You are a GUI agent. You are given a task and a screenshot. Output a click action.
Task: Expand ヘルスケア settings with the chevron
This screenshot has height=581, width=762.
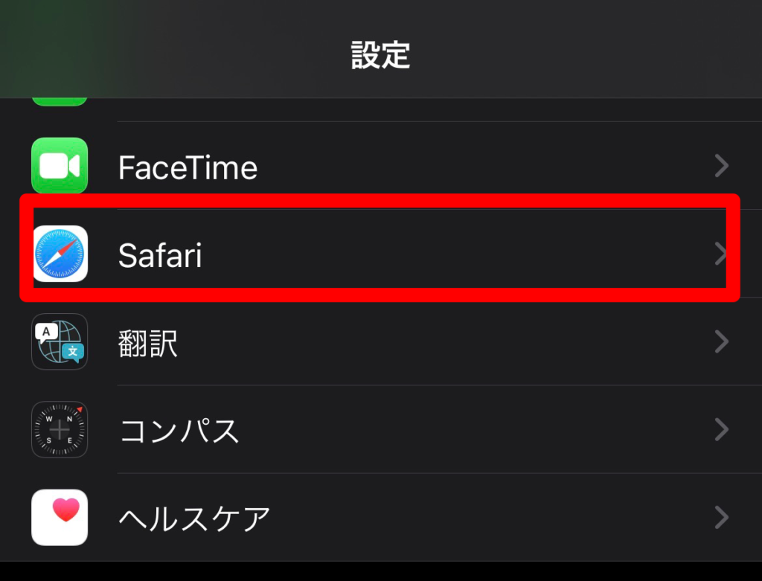point(722,518)
